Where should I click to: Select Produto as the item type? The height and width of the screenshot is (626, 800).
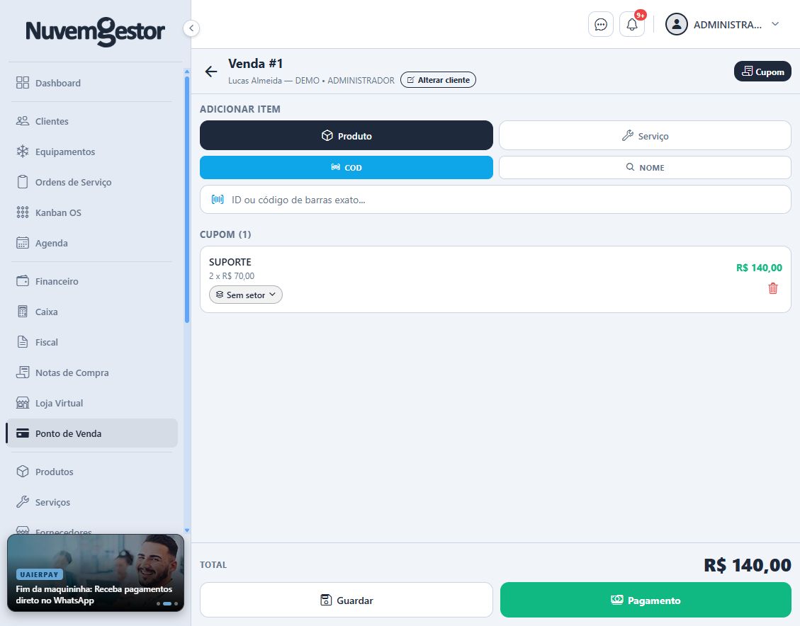[x=347, y=135]
